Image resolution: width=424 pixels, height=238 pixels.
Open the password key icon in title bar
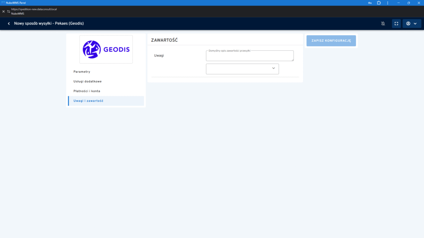tap(369, 2)
